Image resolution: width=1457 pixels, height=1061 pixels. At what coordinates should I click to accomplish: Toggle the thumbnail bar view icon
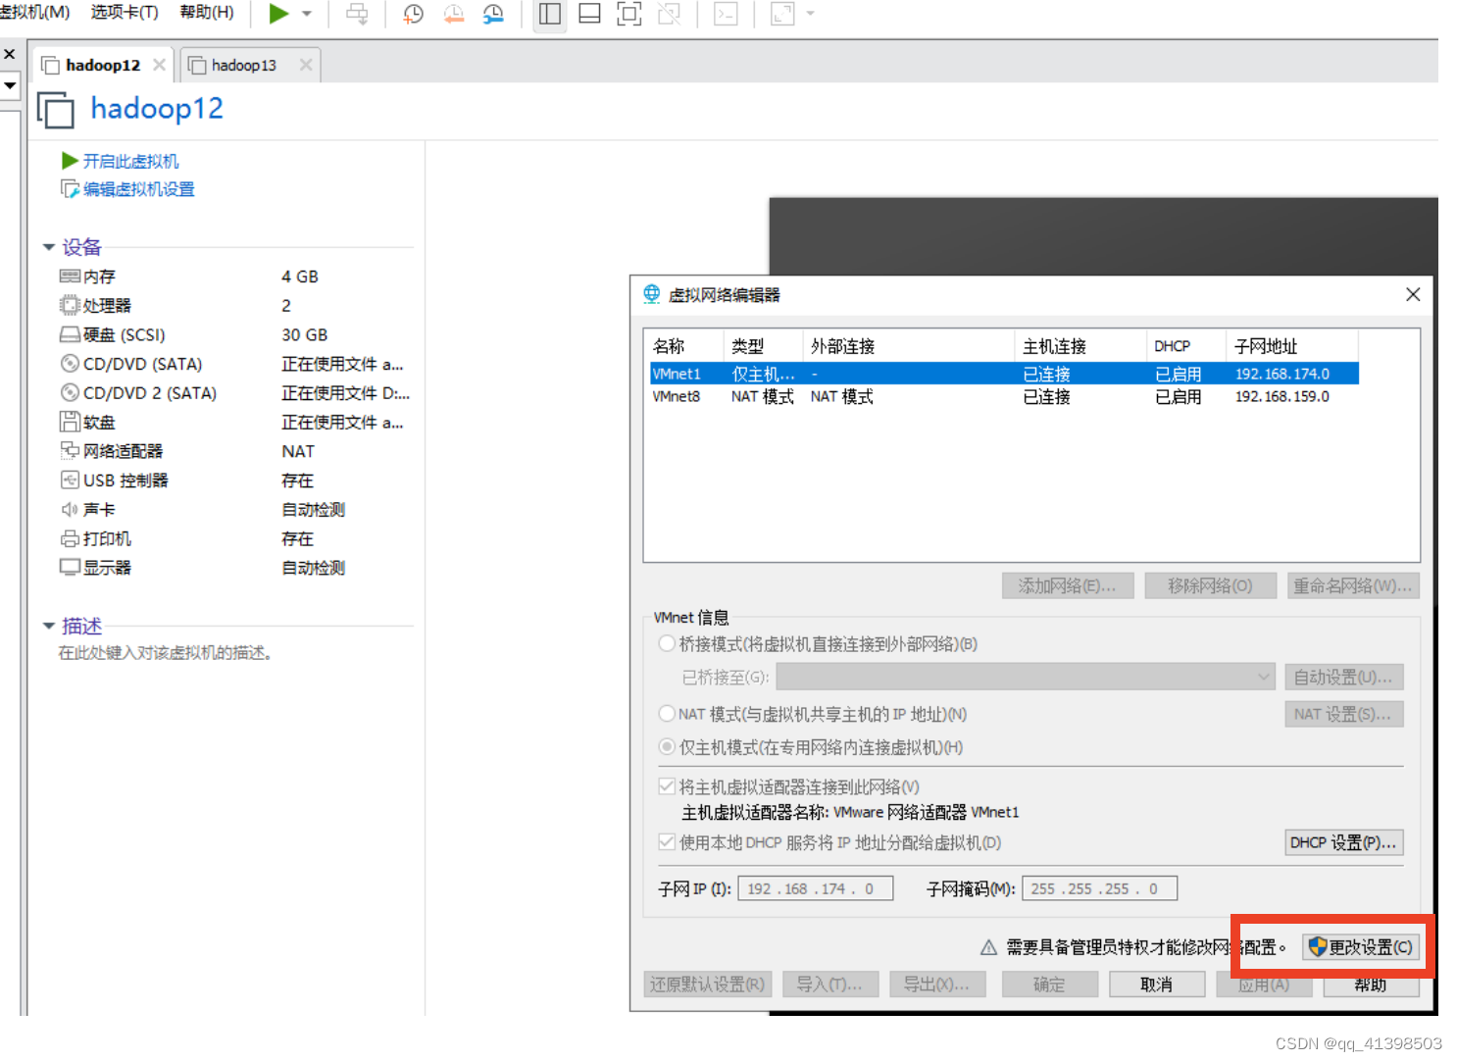[589, 14]
